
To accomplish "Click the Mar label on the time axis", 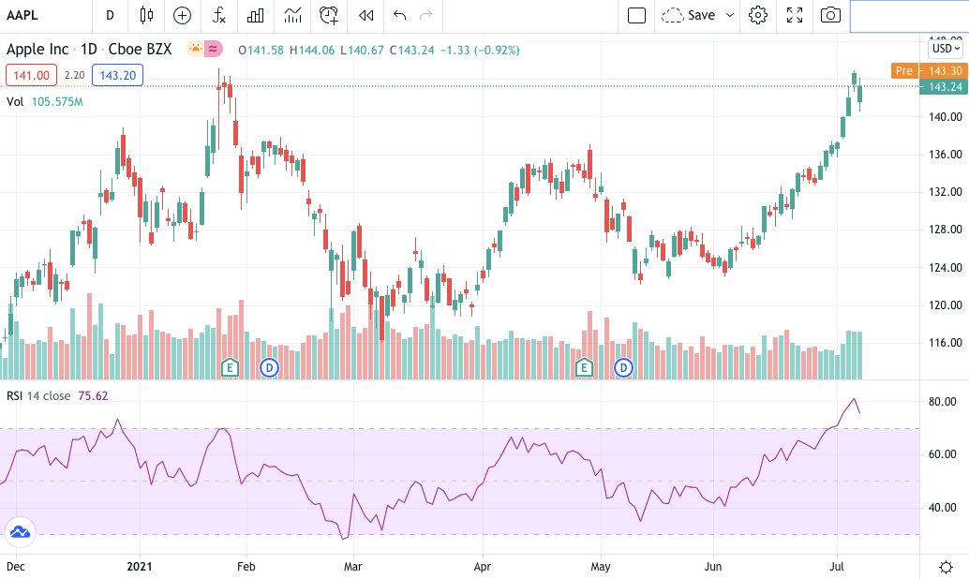I will click(x=352, y=567).
